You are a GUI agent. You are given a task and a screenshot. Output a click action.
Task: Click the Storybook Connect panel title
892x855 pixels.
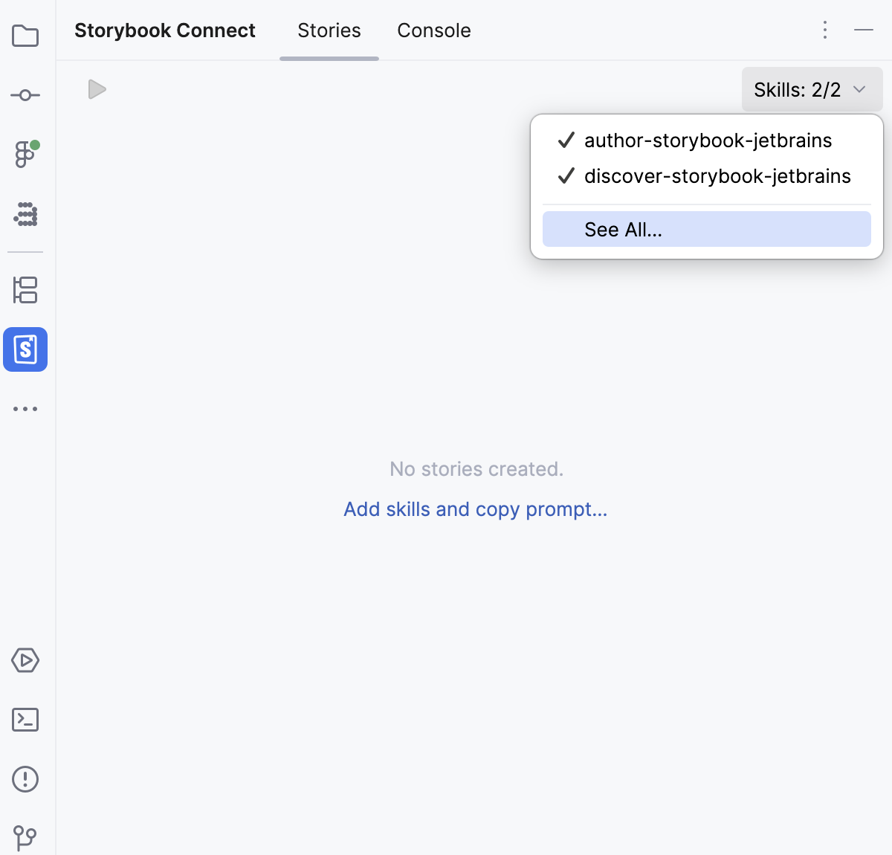point(165,30)
